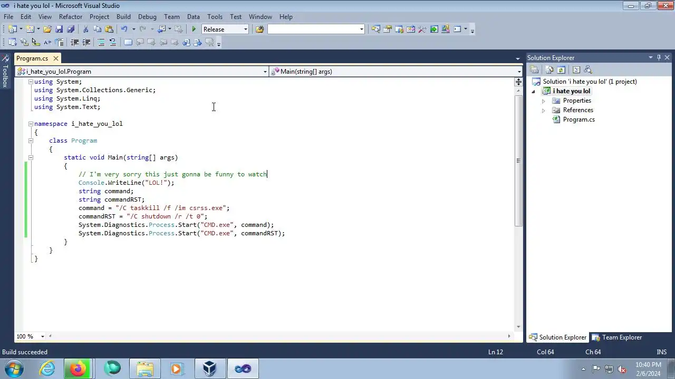The image size is (675, 379).
Task: Click the Windows Start button
Action: click(x=14, y=368)
